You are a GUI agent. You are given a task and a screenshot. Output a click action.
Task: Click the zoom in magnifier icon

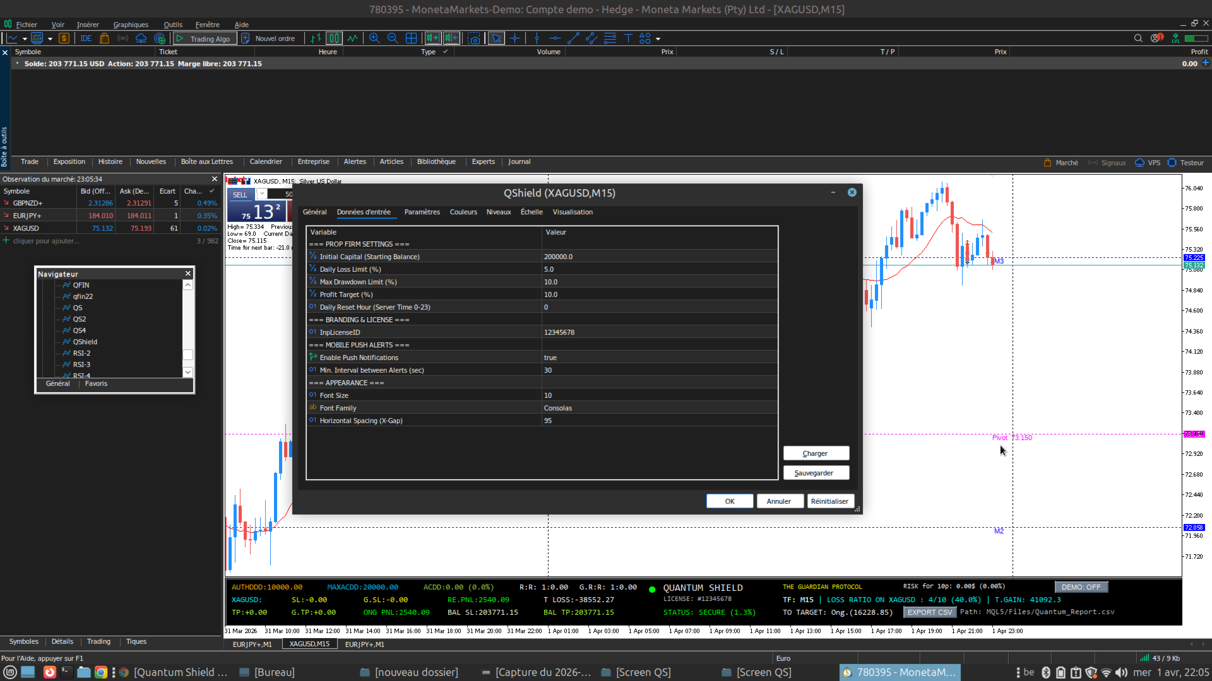374,38
